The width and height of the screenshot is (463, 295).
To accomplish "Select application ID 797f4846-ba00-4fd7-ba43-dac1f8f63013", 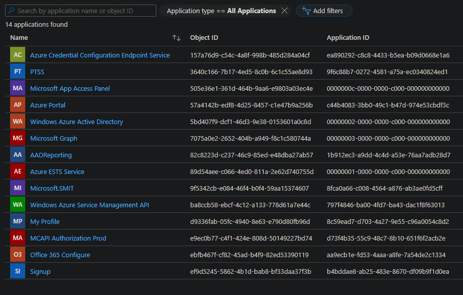I will pyautogui.click(x=386, y=205).
